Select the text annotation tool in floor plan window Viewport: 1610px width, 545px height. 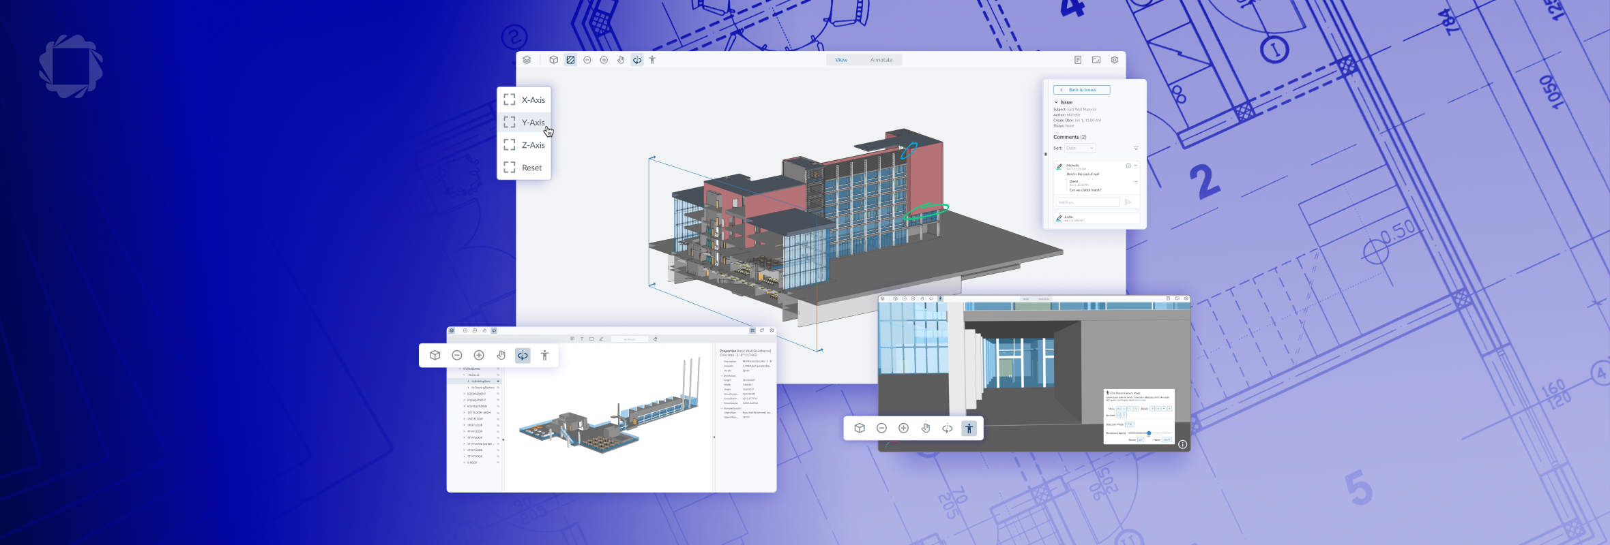(x=582, y=339)
